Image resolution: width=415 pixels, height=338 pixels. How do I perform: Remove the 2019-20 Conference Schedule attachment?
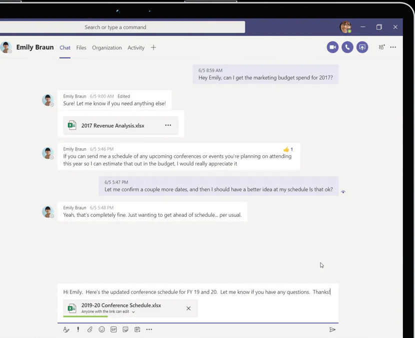coord(188,308)
